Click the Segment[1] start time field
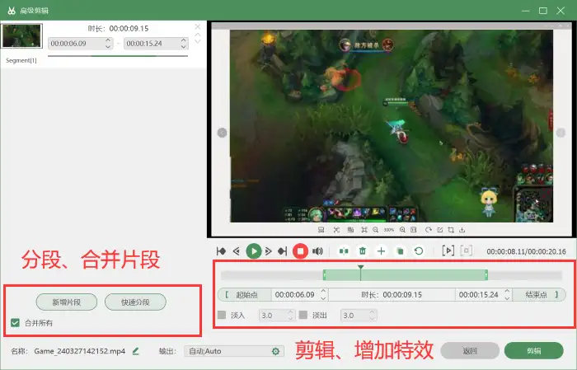Screen dimensions: 577x370 80,44
